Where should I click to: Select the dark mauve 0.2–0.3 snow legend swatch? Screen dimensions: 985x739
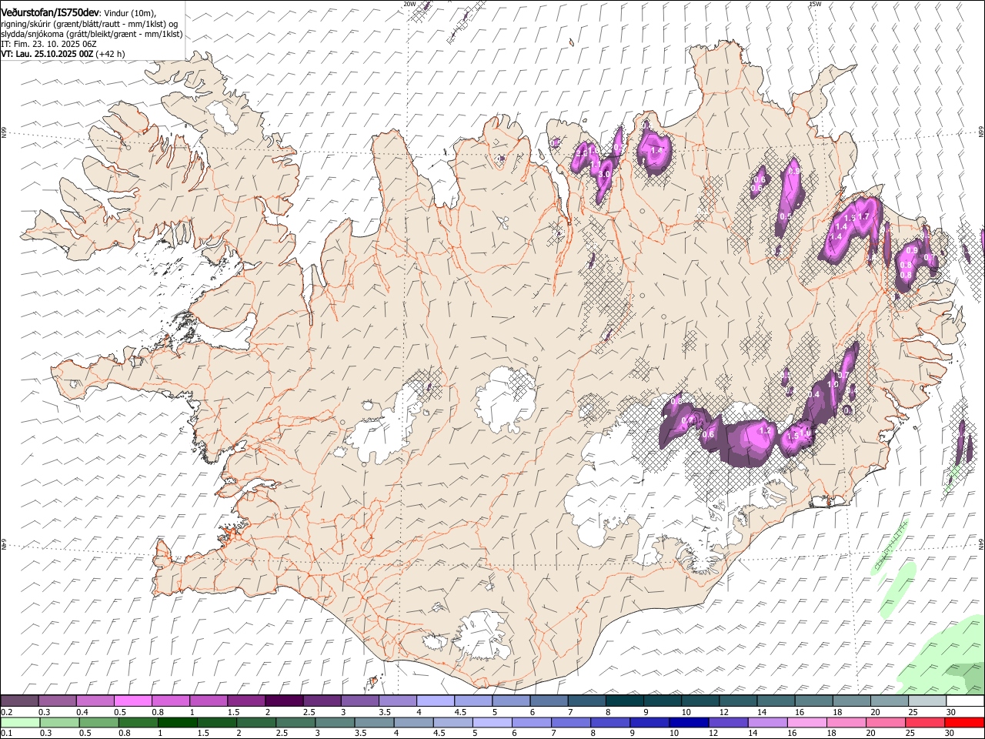(19, 701)
